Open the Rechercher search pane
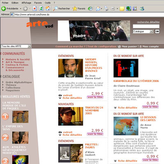Image resolution: width=164 pixels, height=164 pixels. pyautogui.click(x=61, y=9)
